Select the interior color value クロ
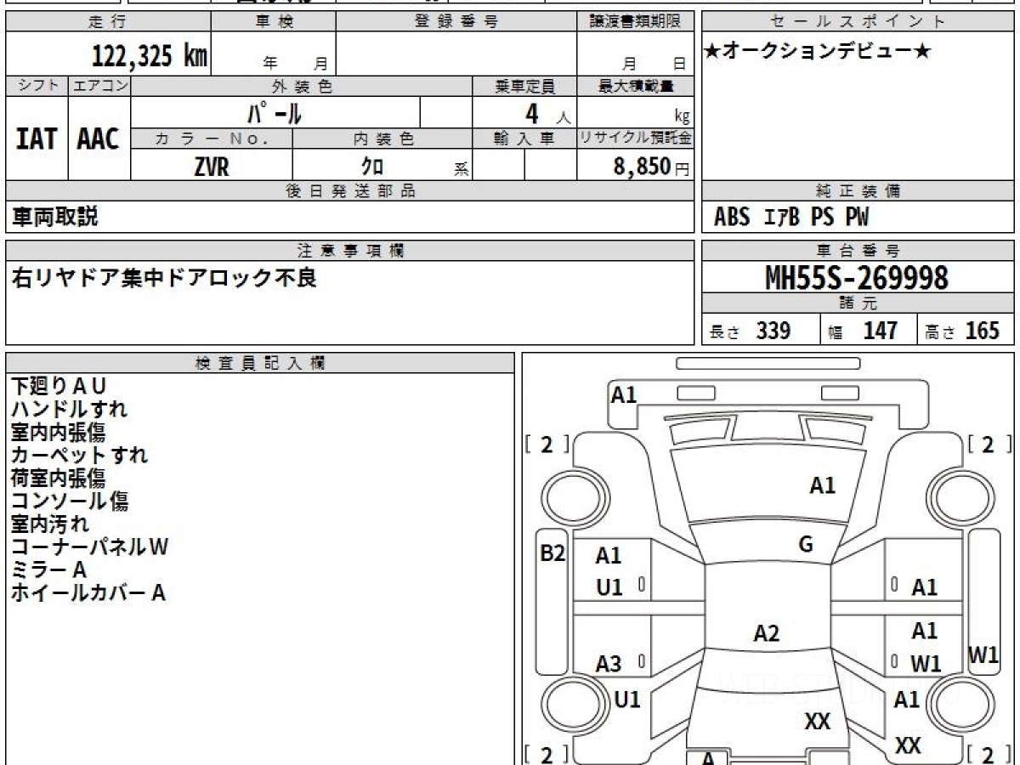Viewport: 1020px width, 765px height. click(371, 167)
